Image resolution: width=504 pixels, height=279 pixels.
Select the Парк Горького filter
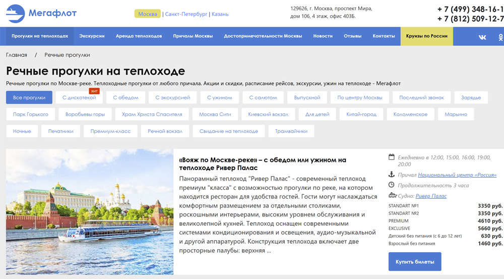pos(31,114)
